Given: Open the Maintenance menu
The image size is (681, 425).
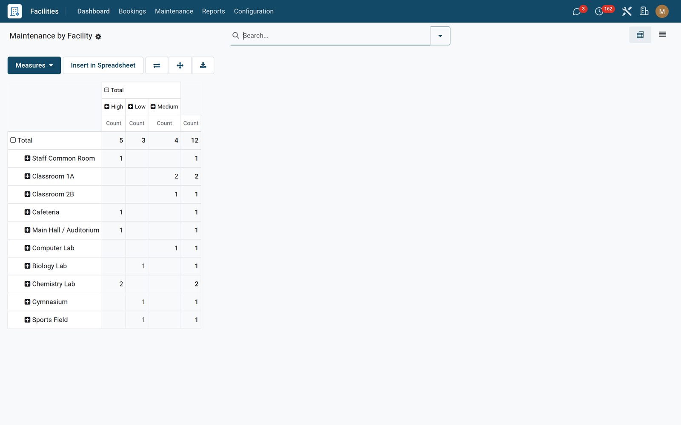Looking at the screenshot, I should 174,11.
